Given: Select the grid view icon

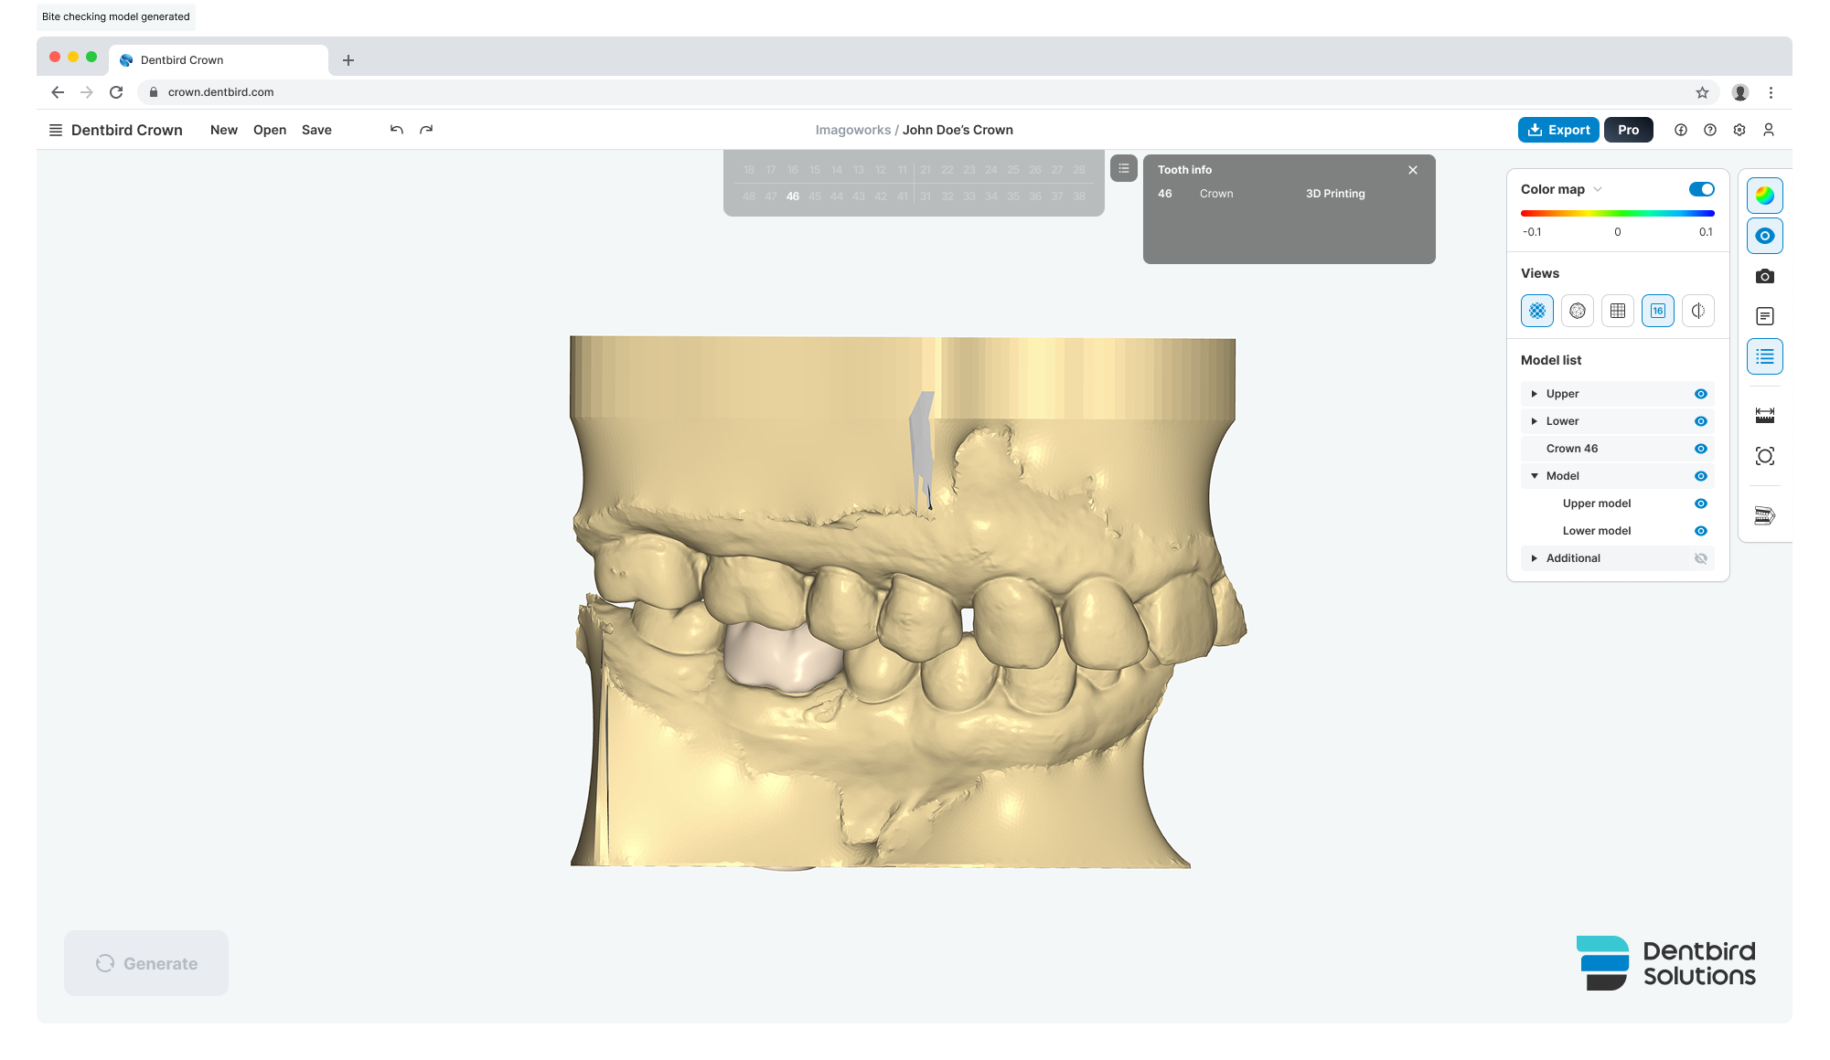Looking at the screenshot, I should pos(1617,311).
